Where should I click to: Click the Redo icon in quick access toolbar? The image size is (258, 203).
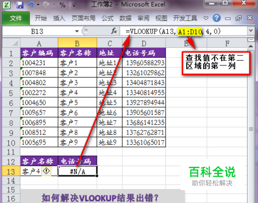tap(46, 5)
